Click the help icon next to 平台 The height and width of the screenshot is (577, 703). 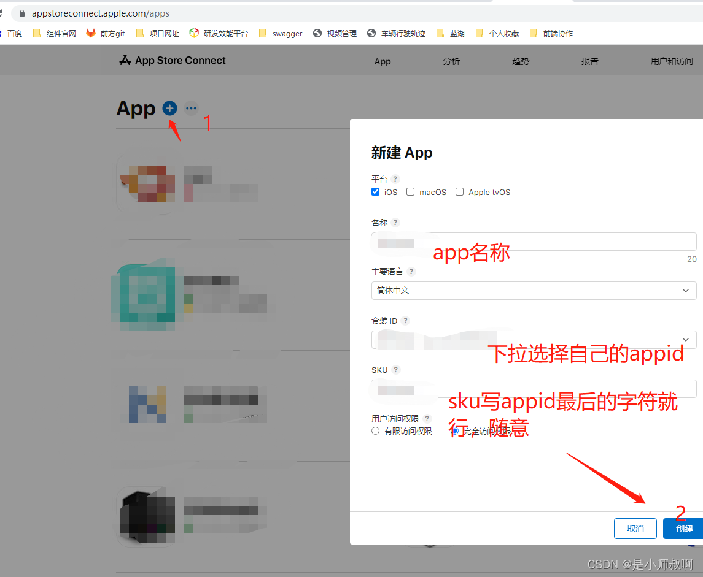[395, 179]
